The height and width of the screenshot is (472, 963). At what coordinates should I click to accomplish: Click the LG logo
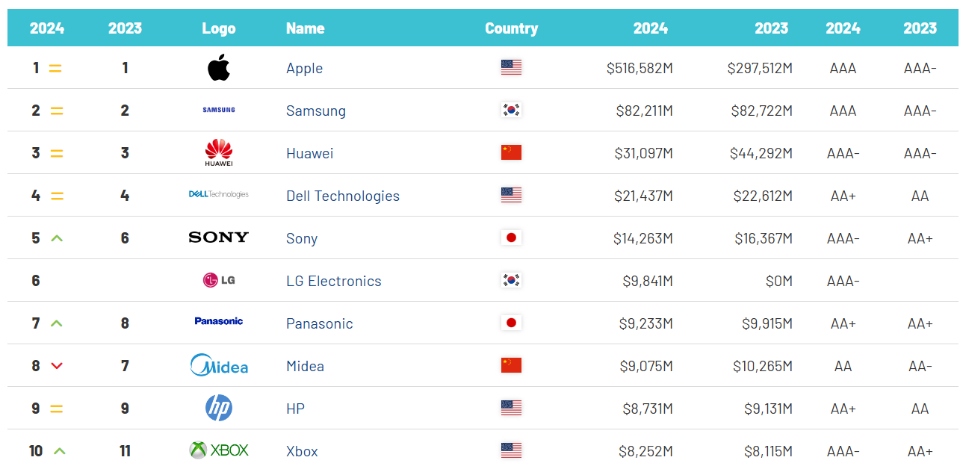pos(218,280)
